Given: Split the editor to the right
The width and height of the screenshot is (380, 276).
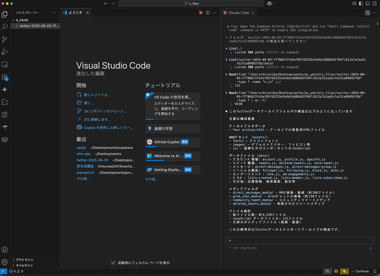Looking at the screenshot, I should point(208,13).
